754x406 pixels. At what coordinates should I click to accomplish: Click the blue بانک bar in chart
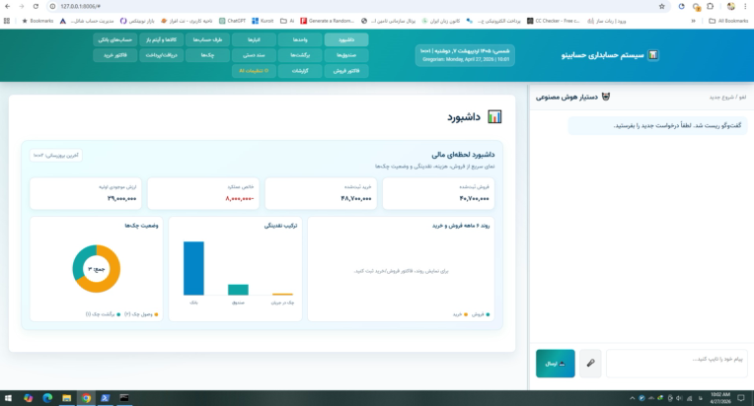coord(193,268)
